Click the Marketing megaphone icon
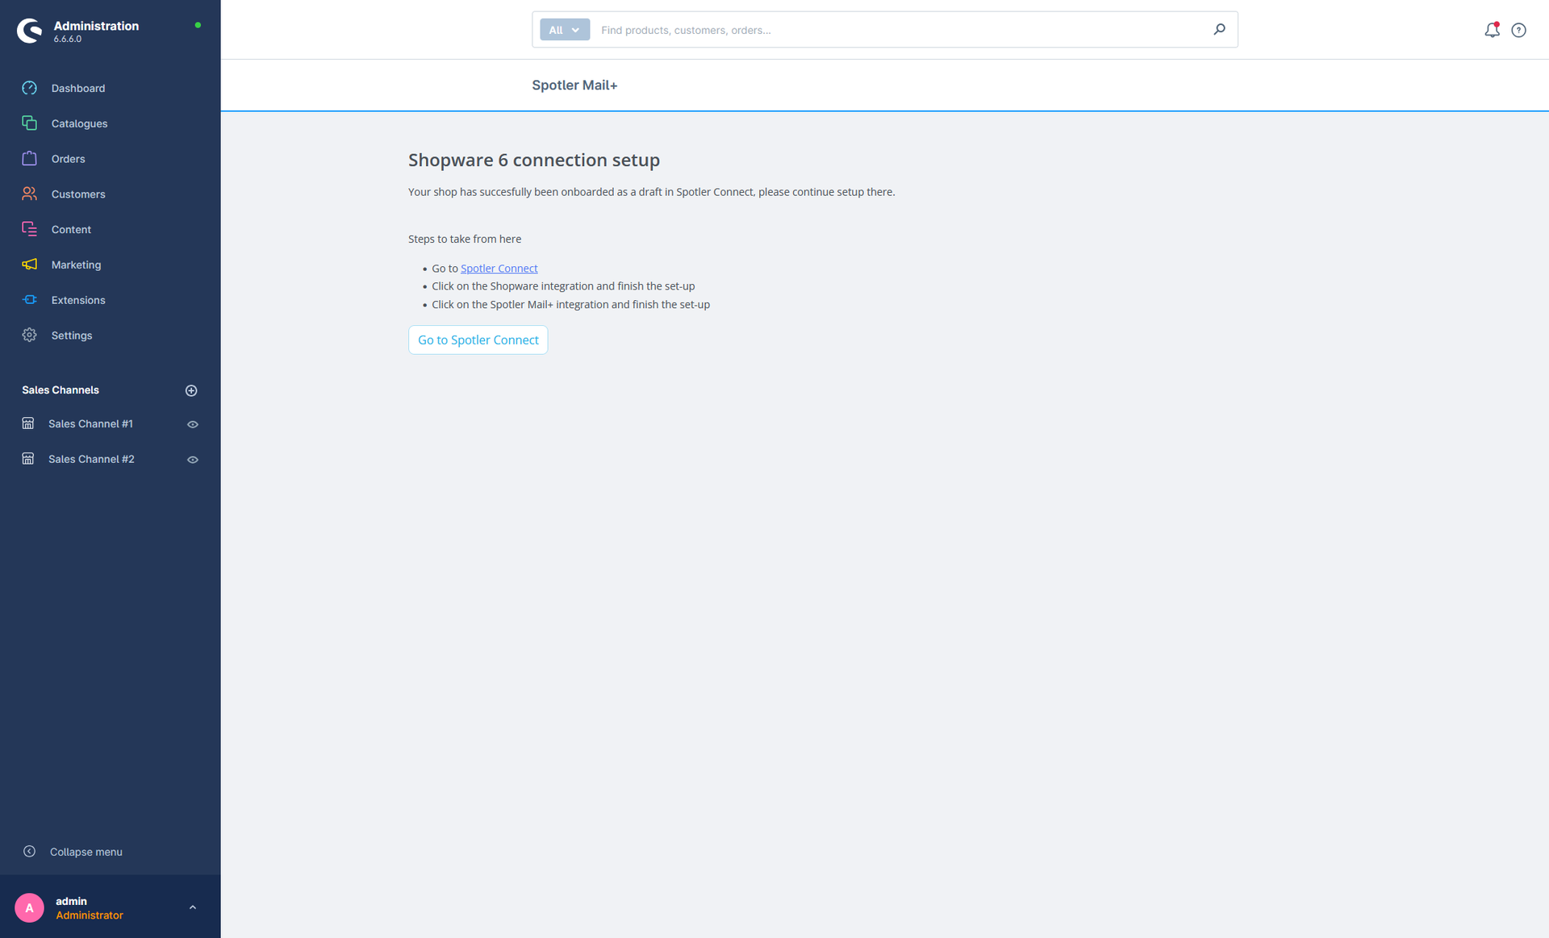Screen dimensions: 1549x938 pyautogui.click(x=30, y=265)
